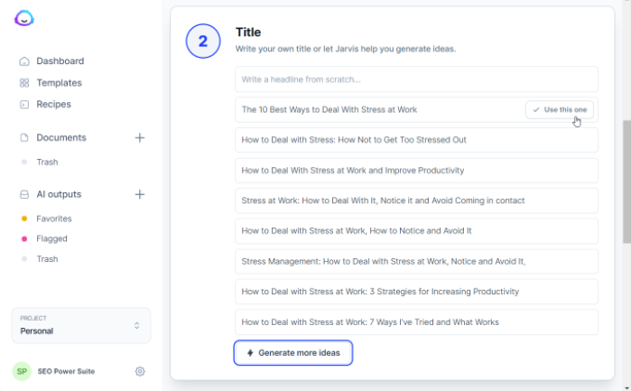Viewport: 631px width, 391px height.
Task: Click the Jarvis logo icon
Action: (x=24, y=19)
